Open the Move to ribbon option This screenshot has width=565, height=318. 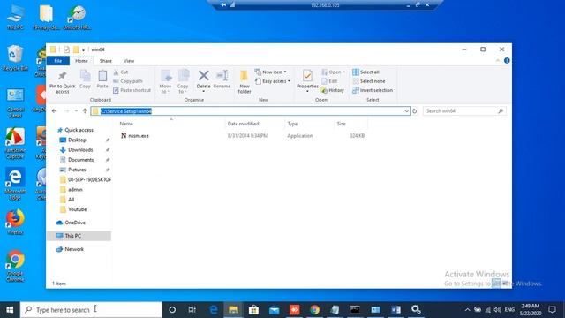[x=165, y=81]
